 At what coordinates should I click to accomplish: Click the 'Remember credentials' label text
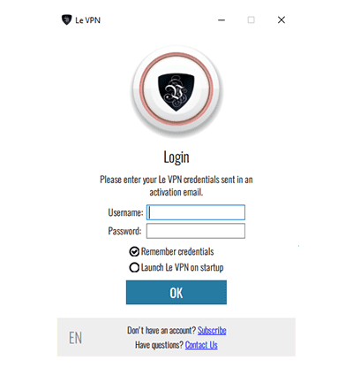[177, 251]
